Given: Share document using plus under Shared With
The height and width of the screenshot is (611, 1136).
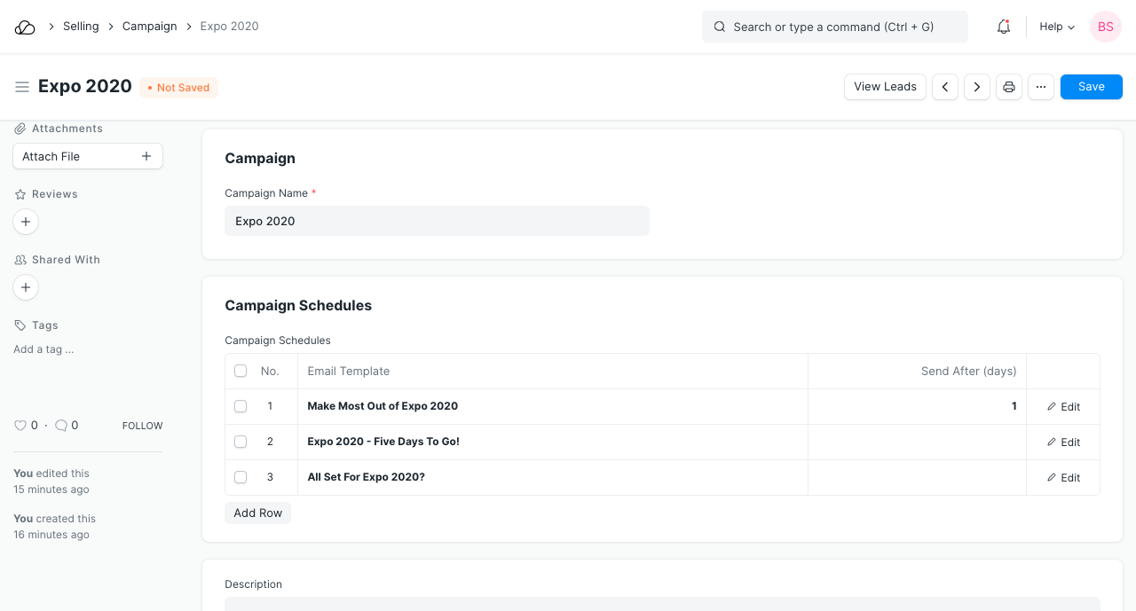Looking at the screenshot, I should coord(26,287).
